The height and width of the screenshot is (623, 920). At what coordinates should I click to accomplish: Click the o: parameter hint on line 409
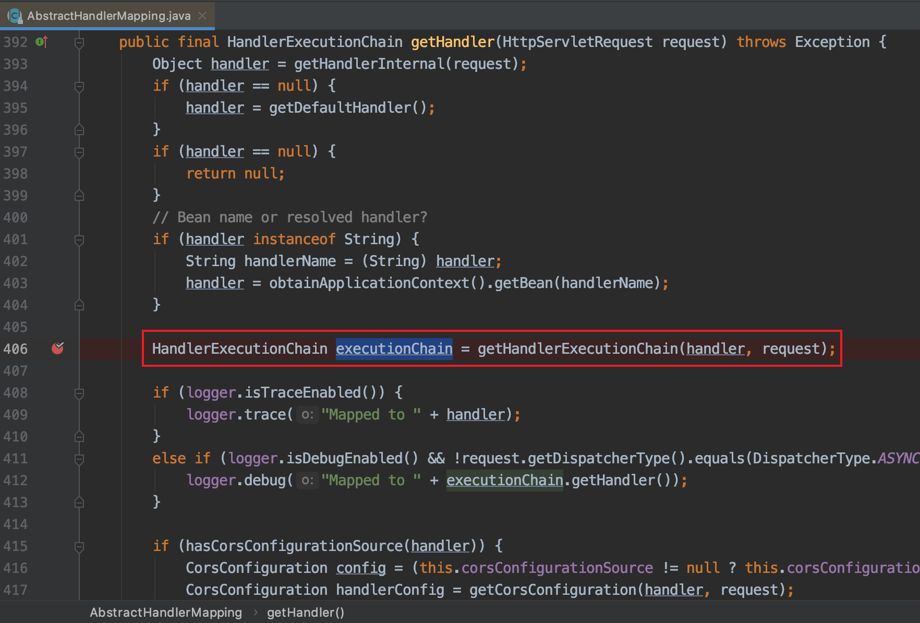[x=308, y=414]
